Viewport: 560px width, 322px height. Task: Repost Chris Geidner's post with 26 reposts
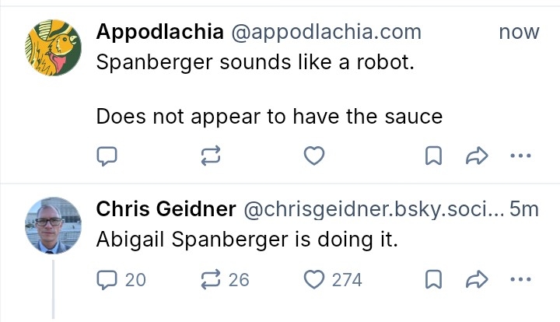click(210, 279)
